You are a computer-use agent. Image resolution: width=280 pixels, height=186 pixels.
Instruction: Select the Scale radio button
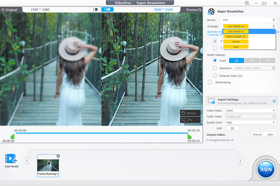(x=215, y=61)
